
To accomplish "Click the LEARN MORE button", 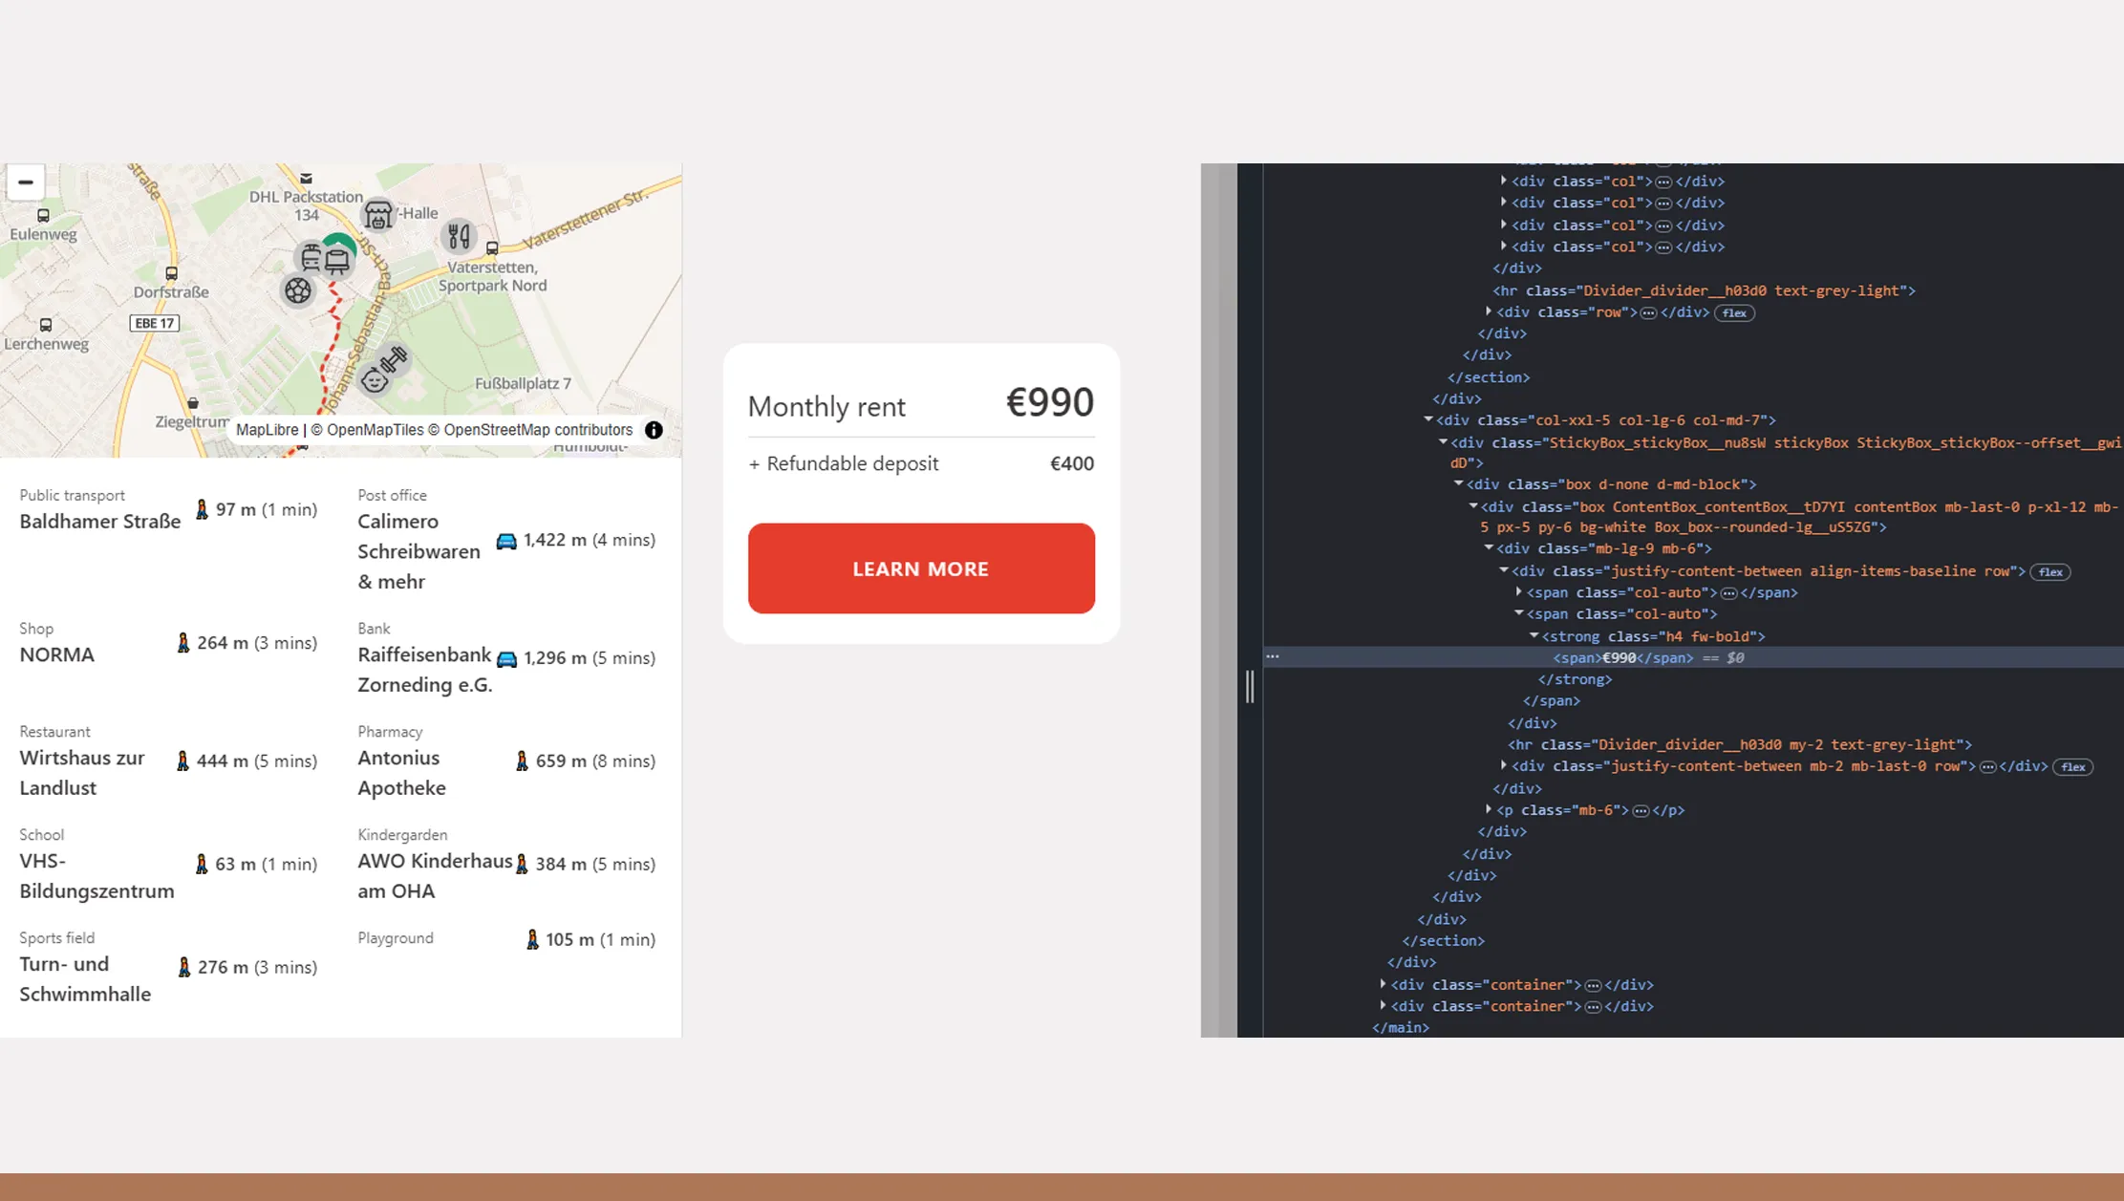I will coord(920,568).
